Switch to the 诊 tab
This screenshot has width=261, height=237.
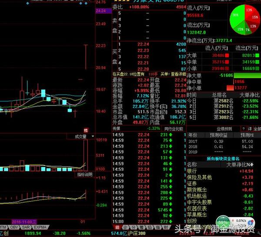[126, 227]
